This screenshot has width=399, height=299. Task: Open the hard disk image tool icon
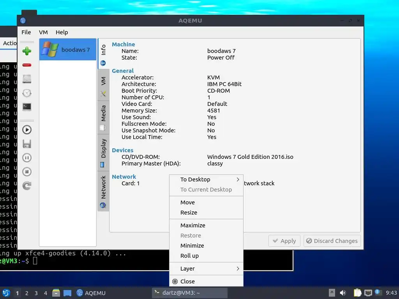(27, 79)
